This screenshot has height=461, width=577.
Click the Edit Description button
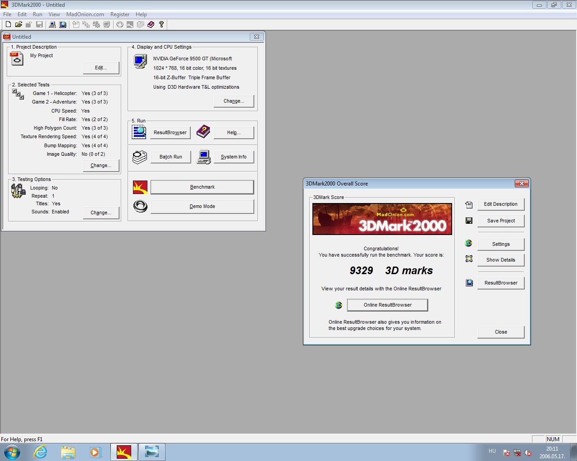[501, 204]
